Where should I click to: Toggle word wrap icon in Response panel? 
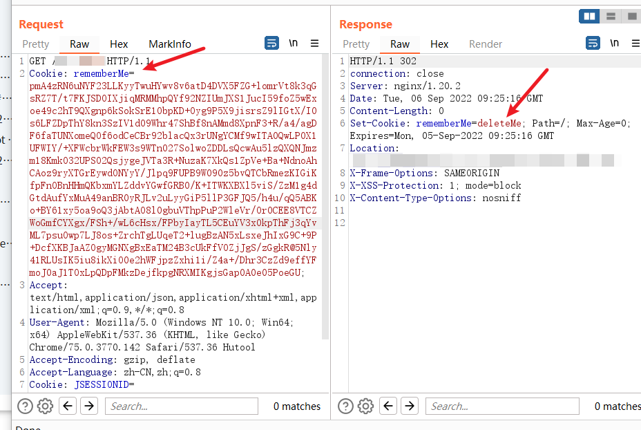point(593,43)
